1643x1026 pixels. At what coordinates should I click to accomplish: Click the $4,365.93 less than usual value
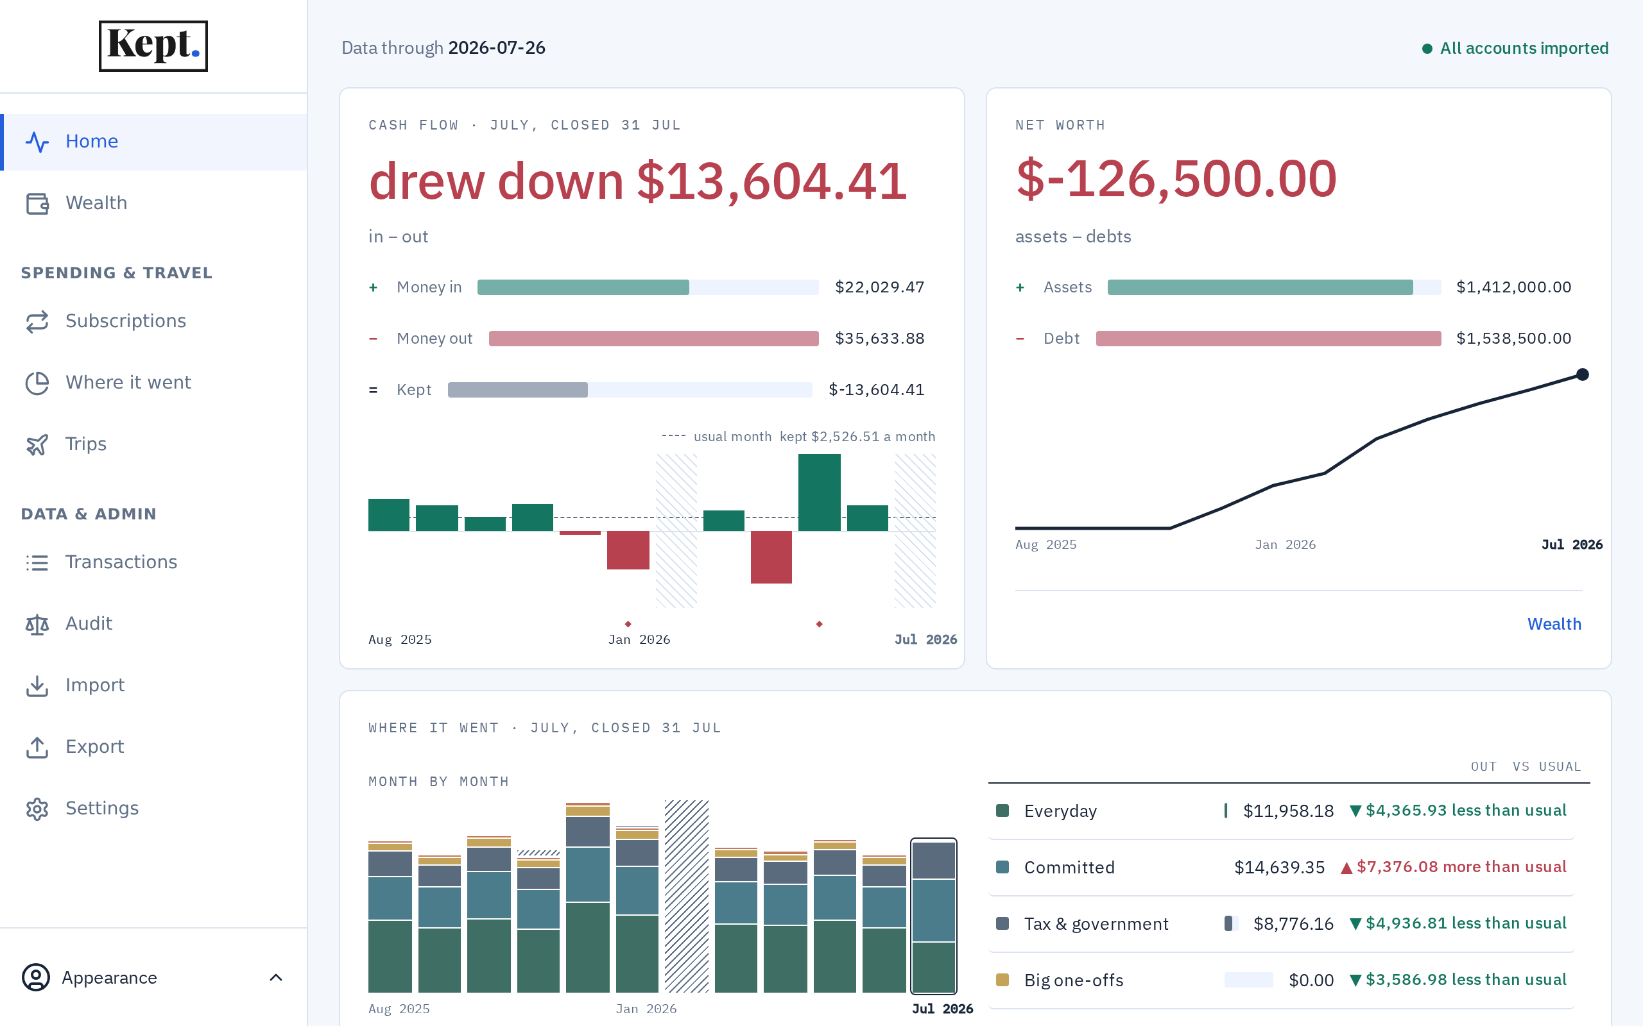[1458, 811]
